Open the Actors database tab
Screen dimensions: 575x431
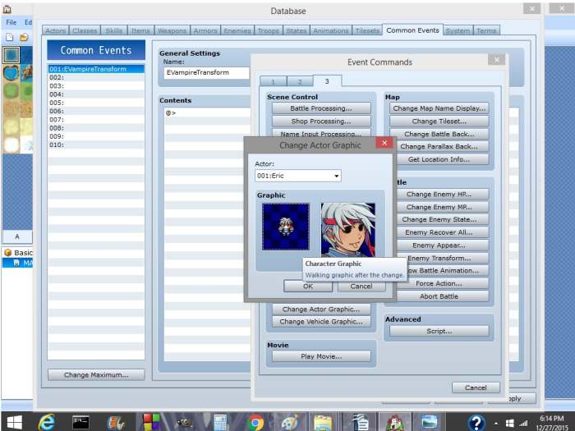tap(55, 31)
